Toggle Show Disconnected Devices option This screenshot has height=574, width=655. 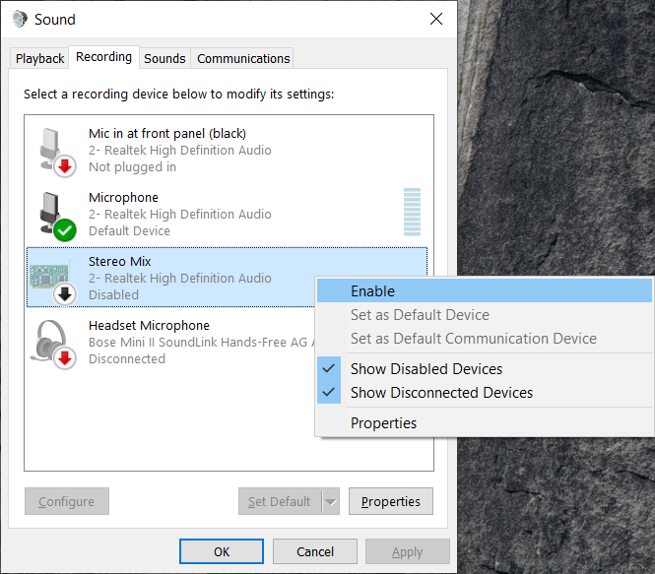pos(441,393)
